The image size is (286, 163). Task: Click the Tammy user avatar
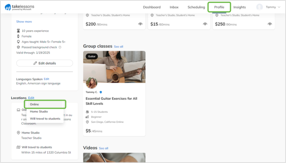point(260,7)
